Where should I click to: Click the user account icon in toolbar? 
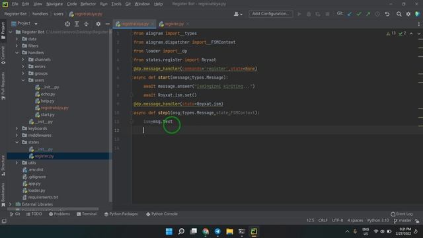238,14
